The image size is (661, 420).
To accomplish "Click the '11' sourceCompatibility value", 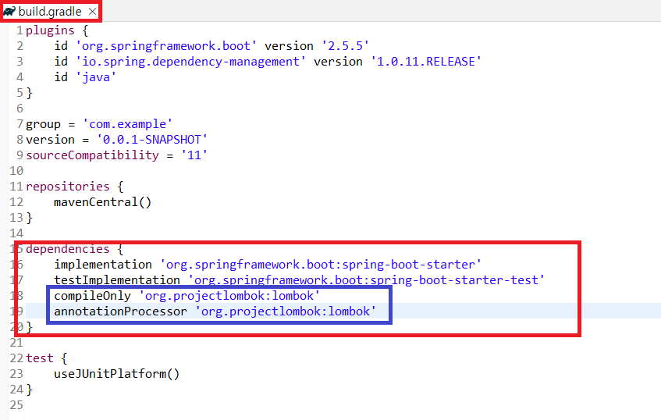I will pyautogui.click(x=194, y=155).
